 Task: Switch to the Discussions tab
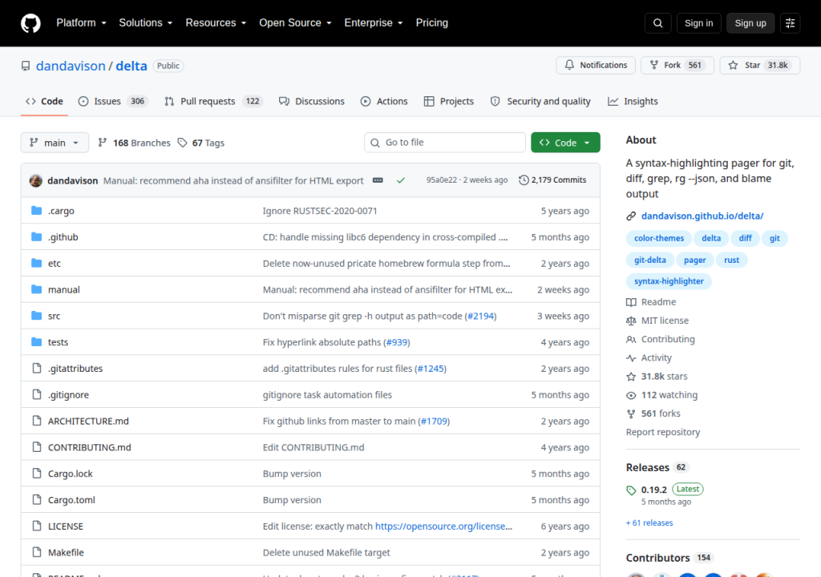(x=312, y=101)
